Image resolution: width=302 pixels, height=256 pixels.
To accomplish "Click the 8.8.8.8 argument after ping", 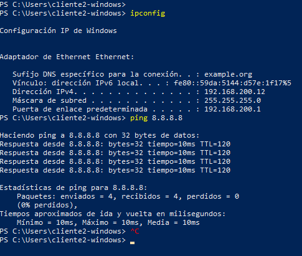I will (x=167, y=118).
